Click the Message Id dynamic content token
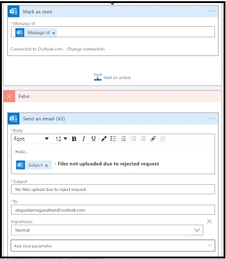Viewport: 226px width, 259px height. [x=36, y=33]
